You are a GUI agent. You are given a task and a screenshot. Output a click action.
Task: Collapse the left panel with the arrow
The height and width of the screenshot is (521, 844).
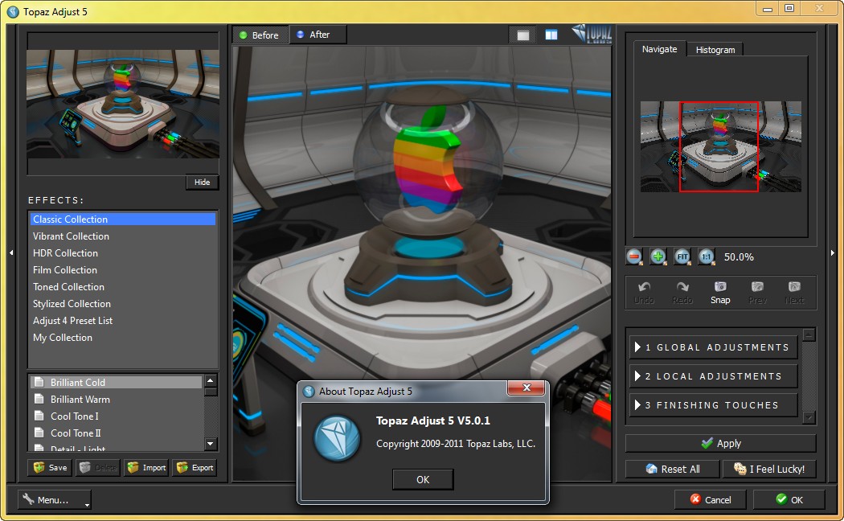pos(11,252)
